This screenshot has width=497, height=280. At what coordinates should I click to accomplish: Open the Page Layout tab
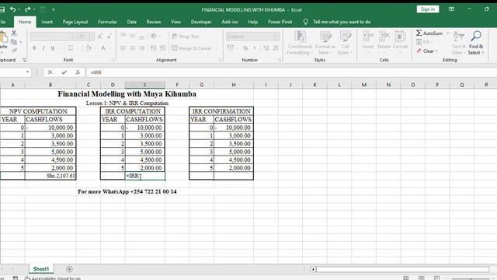pyautogui.click(x=75, y=22)
